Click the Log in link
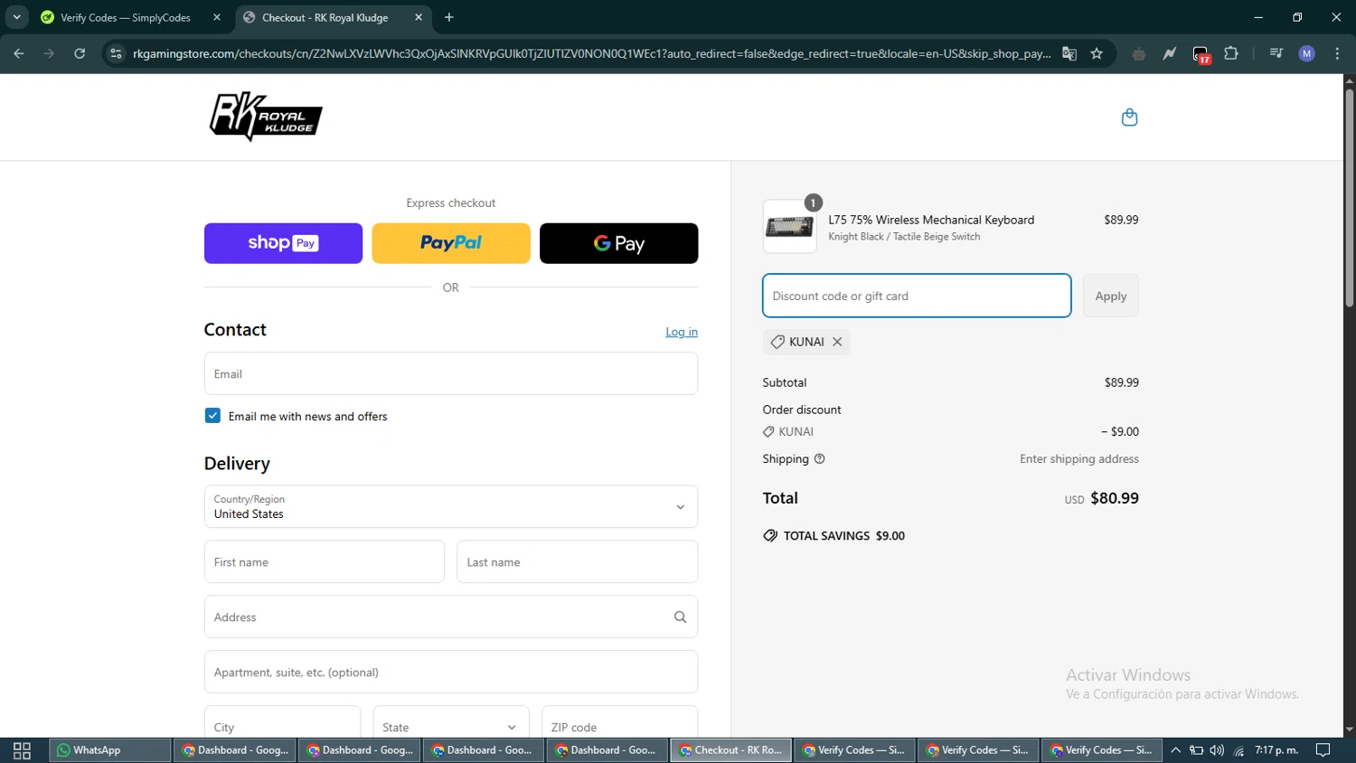 (682, 332)
